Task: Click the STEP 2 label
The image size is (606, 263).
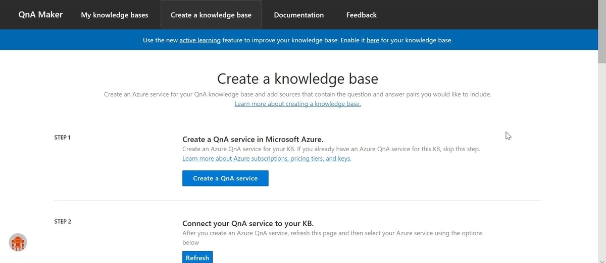Action: 63,221
